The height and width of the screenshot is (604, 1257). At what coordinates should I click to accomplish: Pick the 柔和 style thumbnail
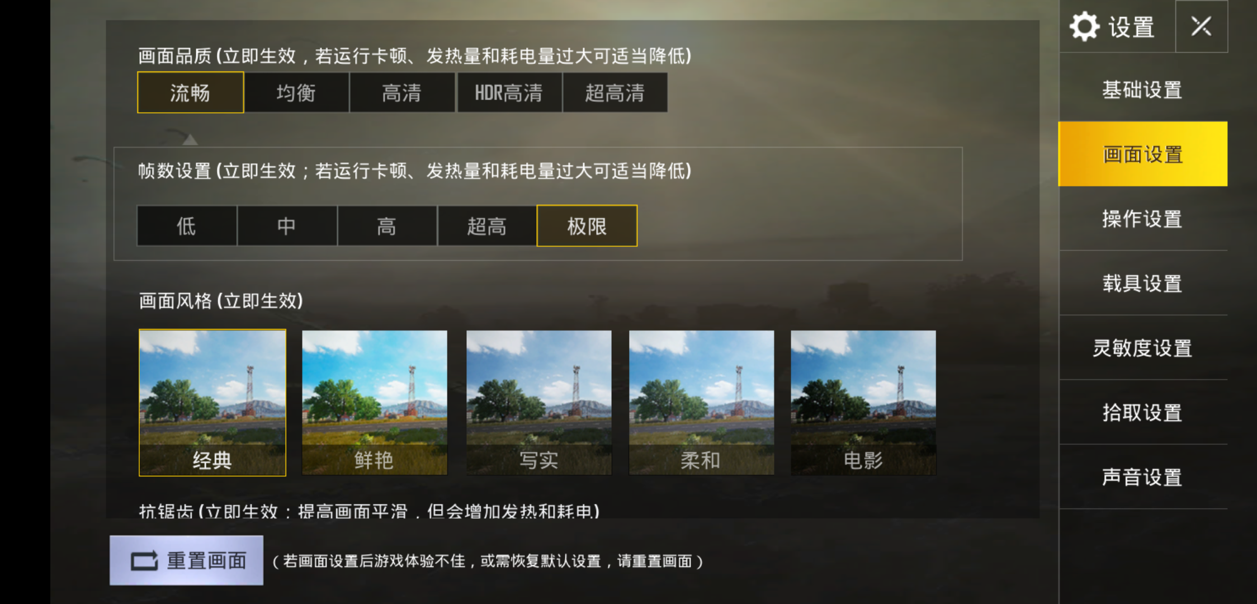point(702,403)
